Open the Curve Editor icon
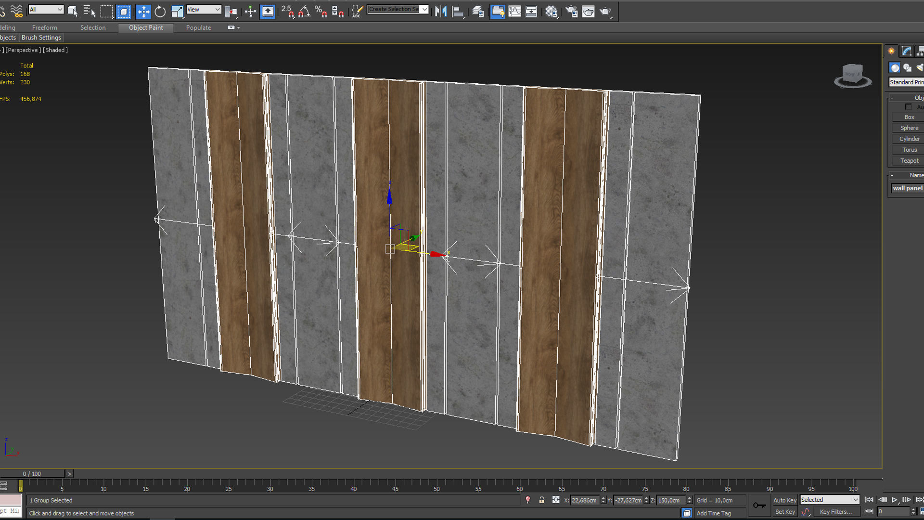Image resolution: width=924 pixels, height=520 pixels. [514, 11]
